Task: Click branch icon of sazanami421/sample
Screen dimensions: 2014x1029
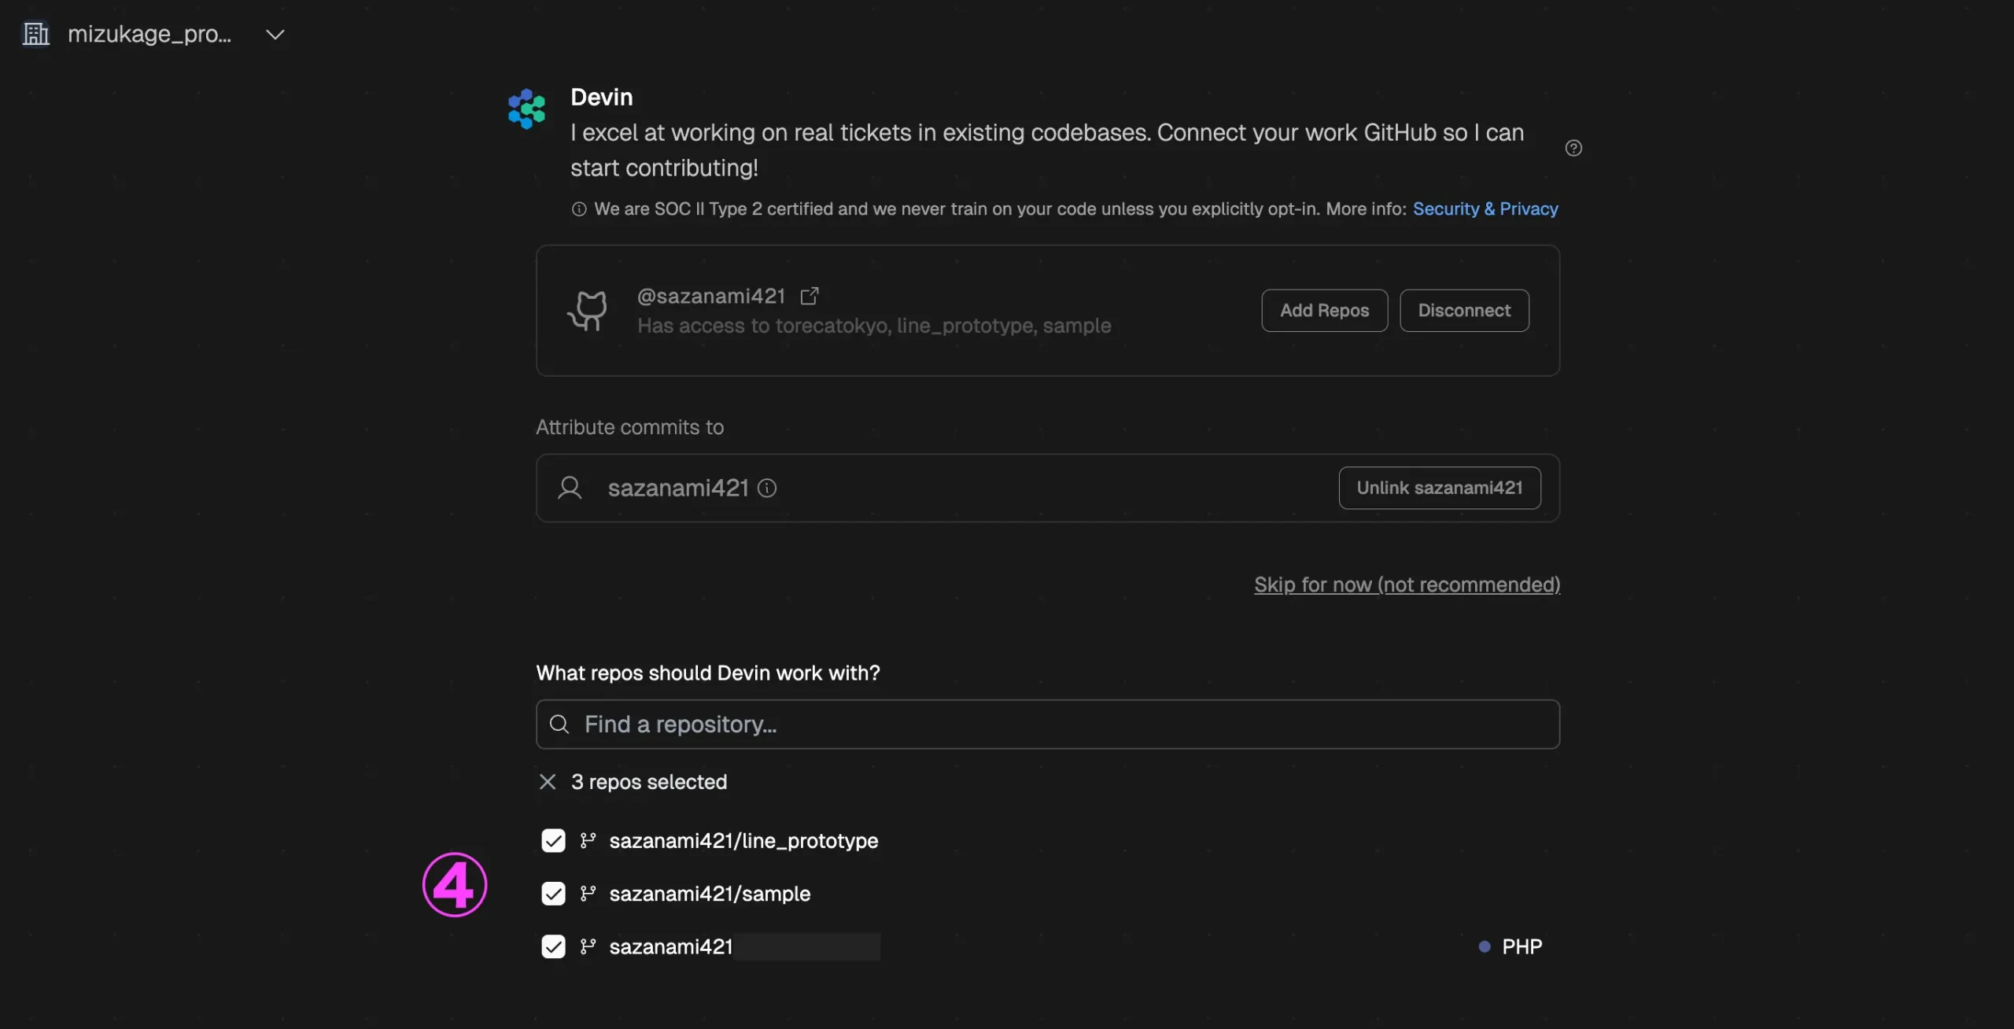Action: 588,894
